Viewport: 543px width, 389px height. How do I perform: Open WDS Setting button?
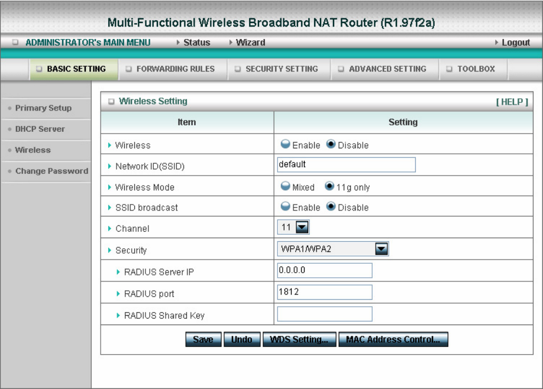point(299,339)
